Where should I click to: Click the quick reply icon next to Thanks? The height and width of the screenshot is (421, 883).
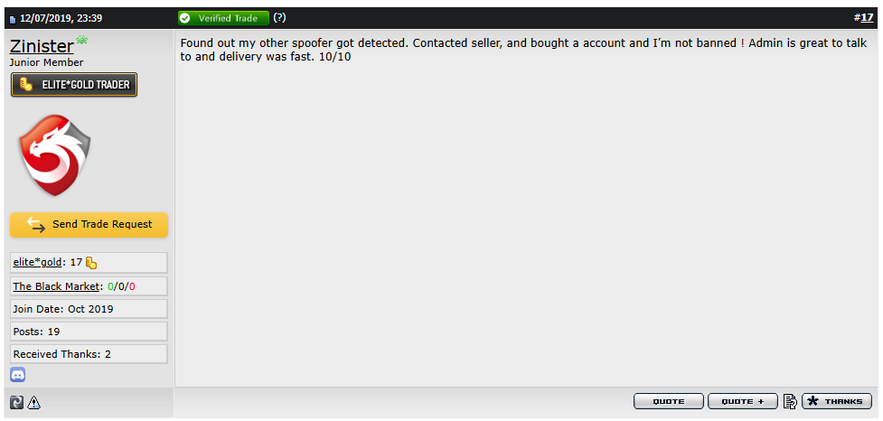790,401
